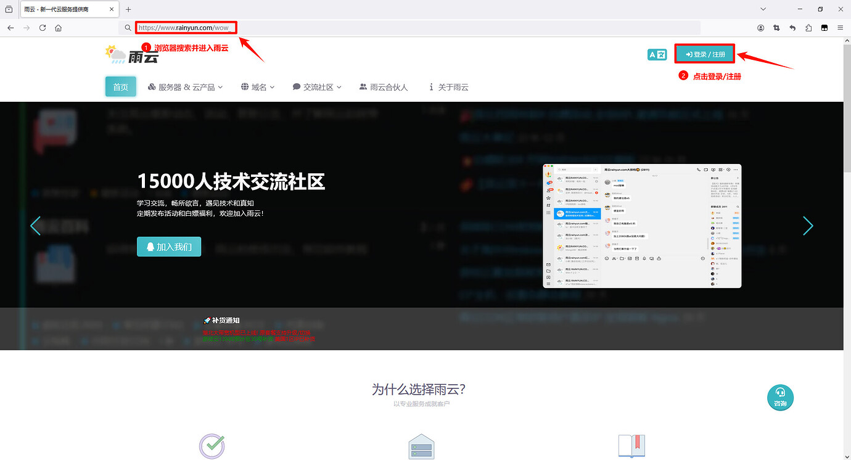Click the globe icon beside 域名
The height and width of the screenshot is (460, 851).
click(245, 86)
